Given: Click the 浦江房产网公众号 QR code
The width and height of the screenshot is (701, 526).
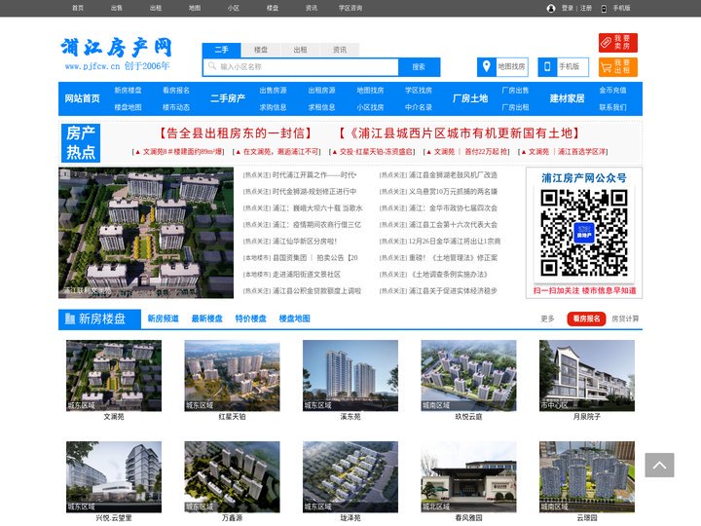Looking at the screenshot, I should 584,232.
